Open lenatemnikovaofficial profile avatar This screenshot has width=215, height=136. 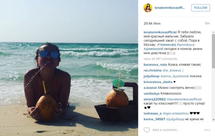click(148, 8)
